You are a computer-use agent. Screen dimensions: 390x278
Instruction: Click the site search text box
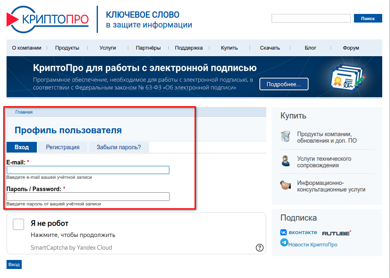click(x=311, y=18)
